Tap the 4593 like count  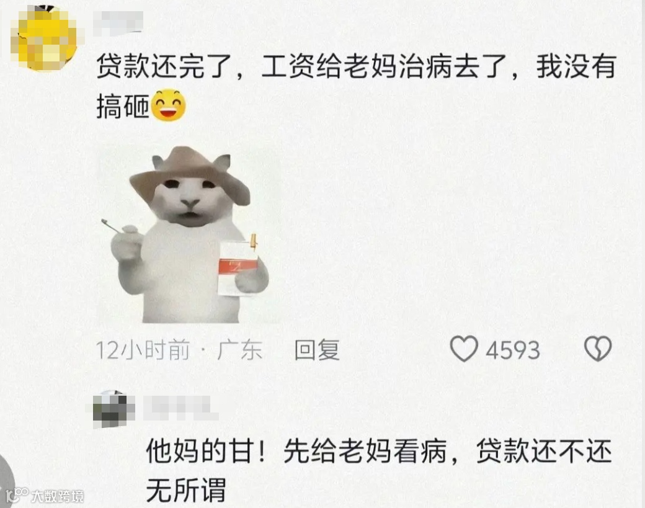pos(512,350)
